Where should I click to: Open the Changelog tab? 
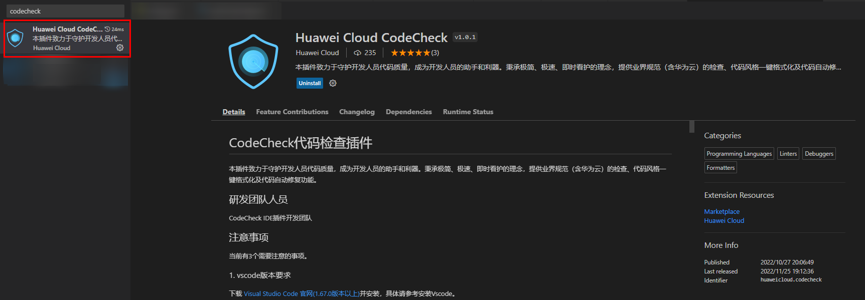click(357, 112)
